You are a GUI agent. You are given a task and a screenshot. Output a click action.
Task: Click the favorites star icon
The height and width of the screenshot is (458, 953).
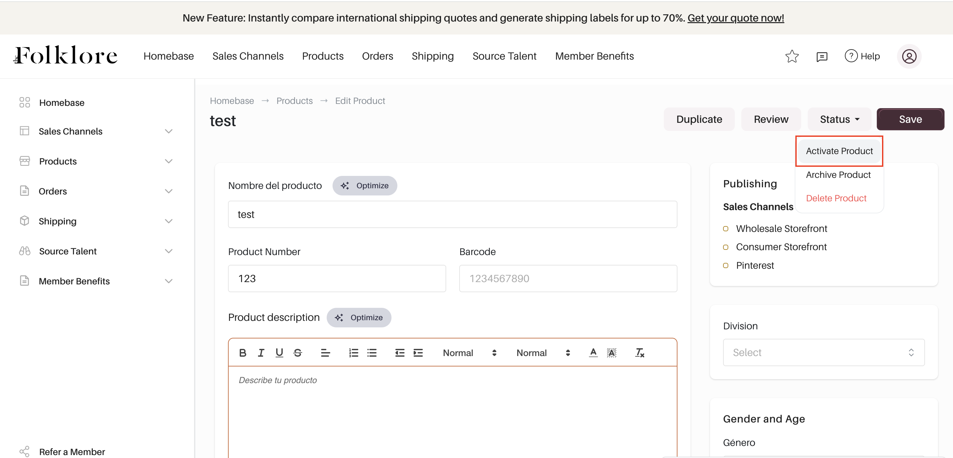point(792,56)
